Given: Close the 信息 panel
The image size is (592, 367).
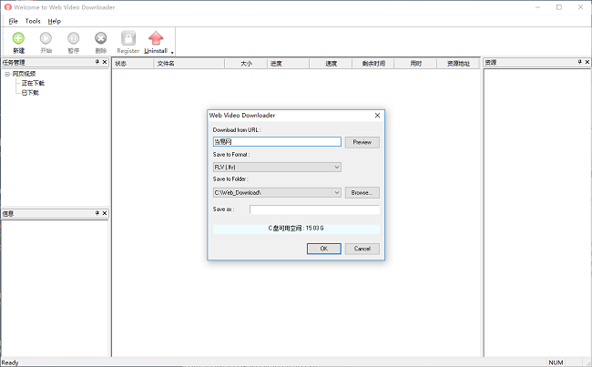Looking at the screenshot, I should pyautogui.click(x=105, y=213).
